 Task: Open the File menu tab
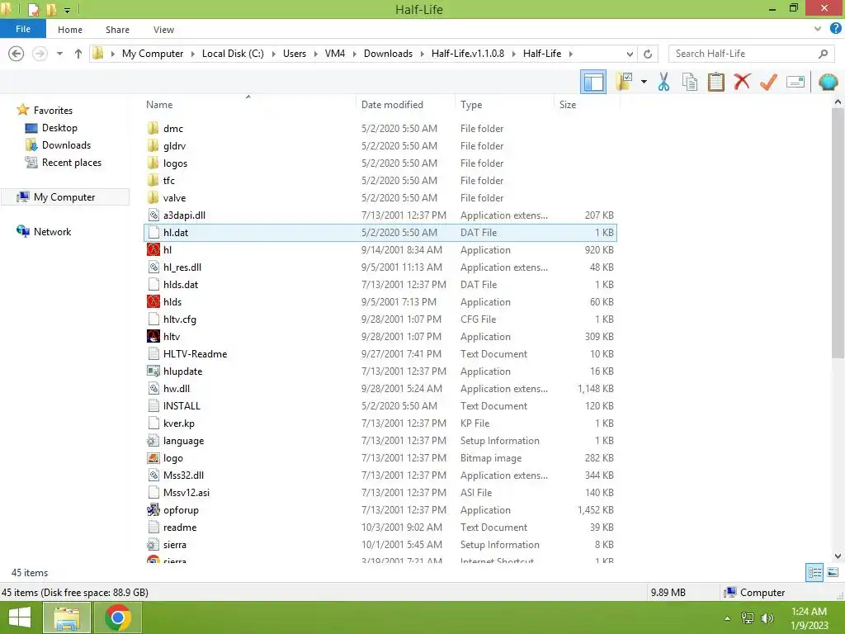click(x=23, y=29)
